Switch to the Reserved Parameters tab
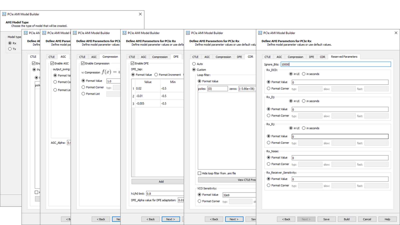 pyautogui.click(x=344, y=57)
